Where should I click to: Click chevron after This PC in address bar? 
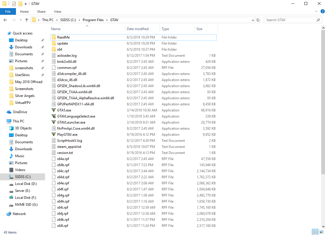point(57,20)
